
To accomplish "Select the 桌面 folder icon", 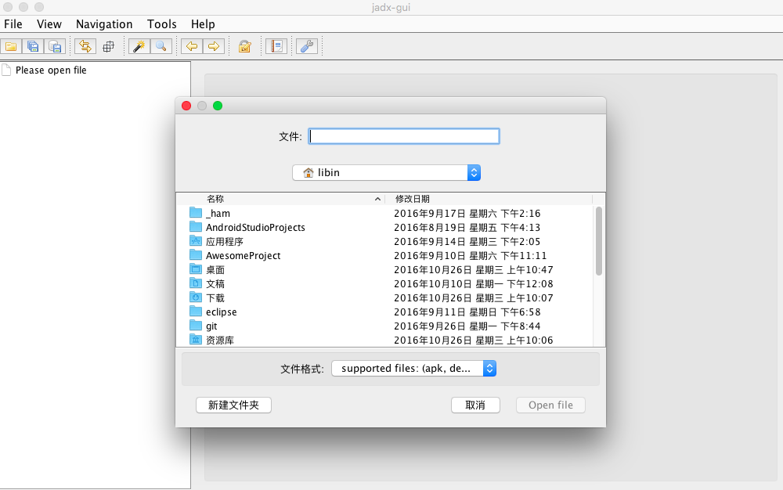I will click(196, 269).
